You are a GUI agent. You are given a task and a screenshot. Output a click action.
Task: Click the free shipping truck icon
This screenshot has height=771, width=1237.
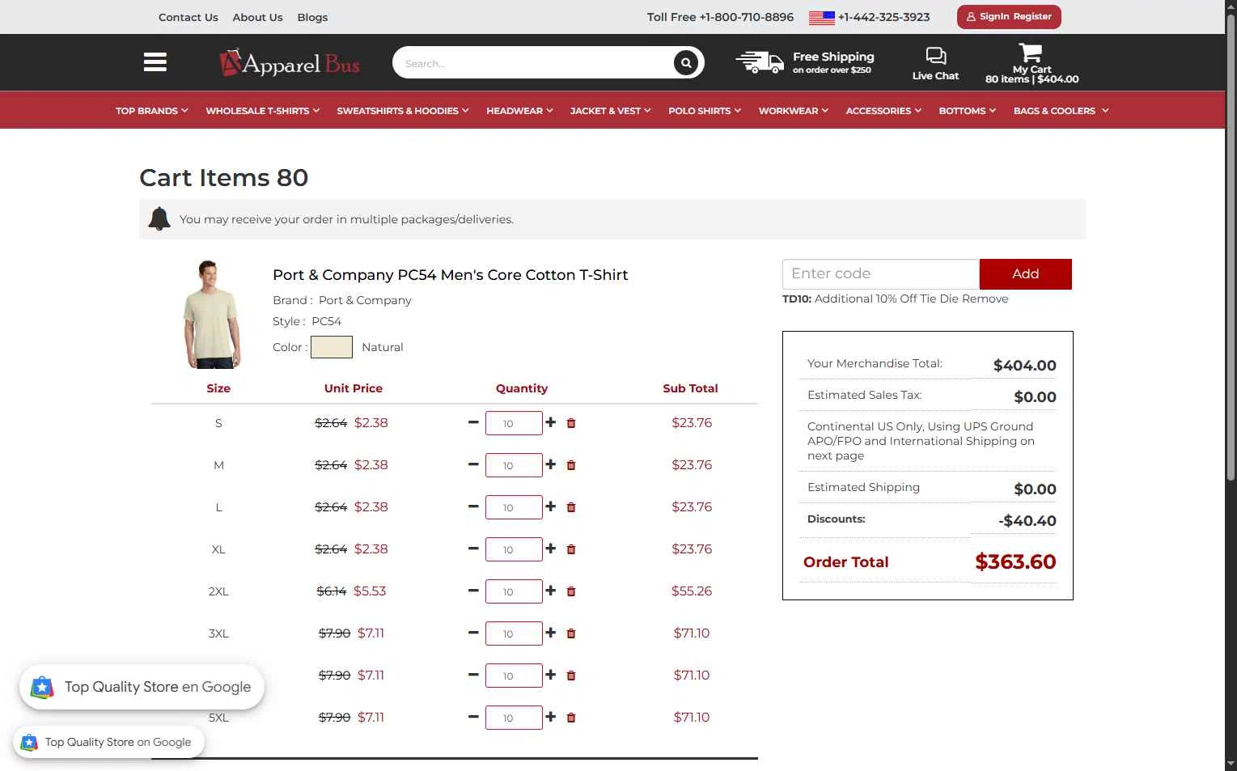(760, 62)
